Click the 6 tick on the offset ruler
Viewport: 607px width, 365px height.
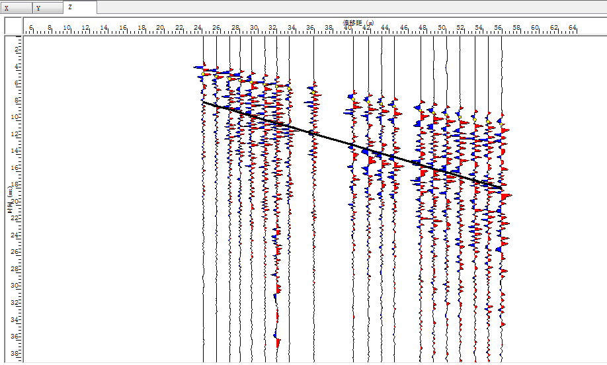30,28
